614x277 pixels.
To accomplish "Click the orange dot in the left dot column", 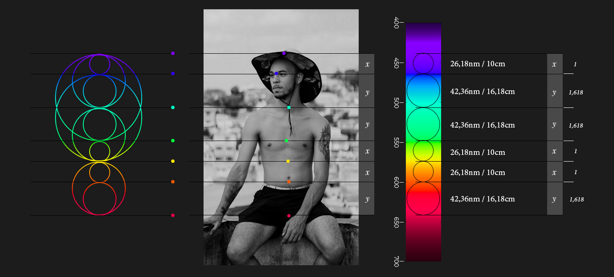I will 173,182.
